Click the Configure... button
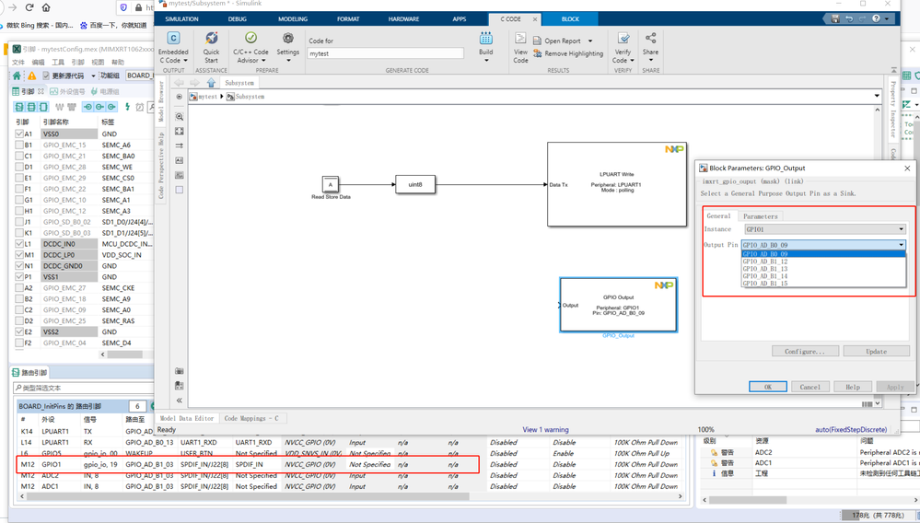This screenshot has height=523, width=920. click(x=805, y=351)
